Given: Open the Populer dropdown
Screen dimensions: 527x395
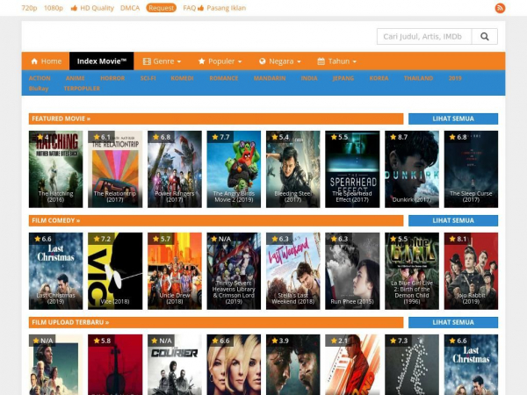Looking at the screenshot, I should click(x=220, y=61).
